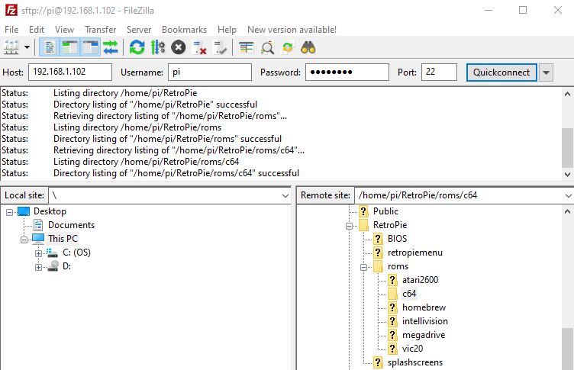Image resolution: width=574 pixels, height=370 pixels.
Task: Expand the C: (OS) drive node
Action: click(x=38, y=253)
